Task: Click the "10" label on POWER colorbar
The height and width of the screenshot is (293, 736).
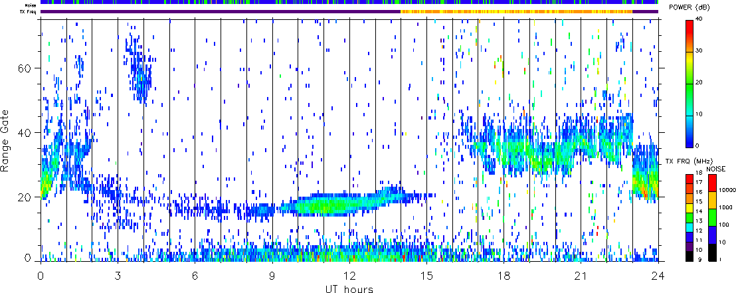Action: (700, 115)
